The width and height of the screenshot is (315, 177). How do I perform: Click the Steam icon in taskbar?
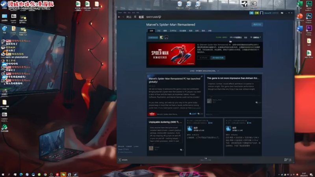point(75,175)
